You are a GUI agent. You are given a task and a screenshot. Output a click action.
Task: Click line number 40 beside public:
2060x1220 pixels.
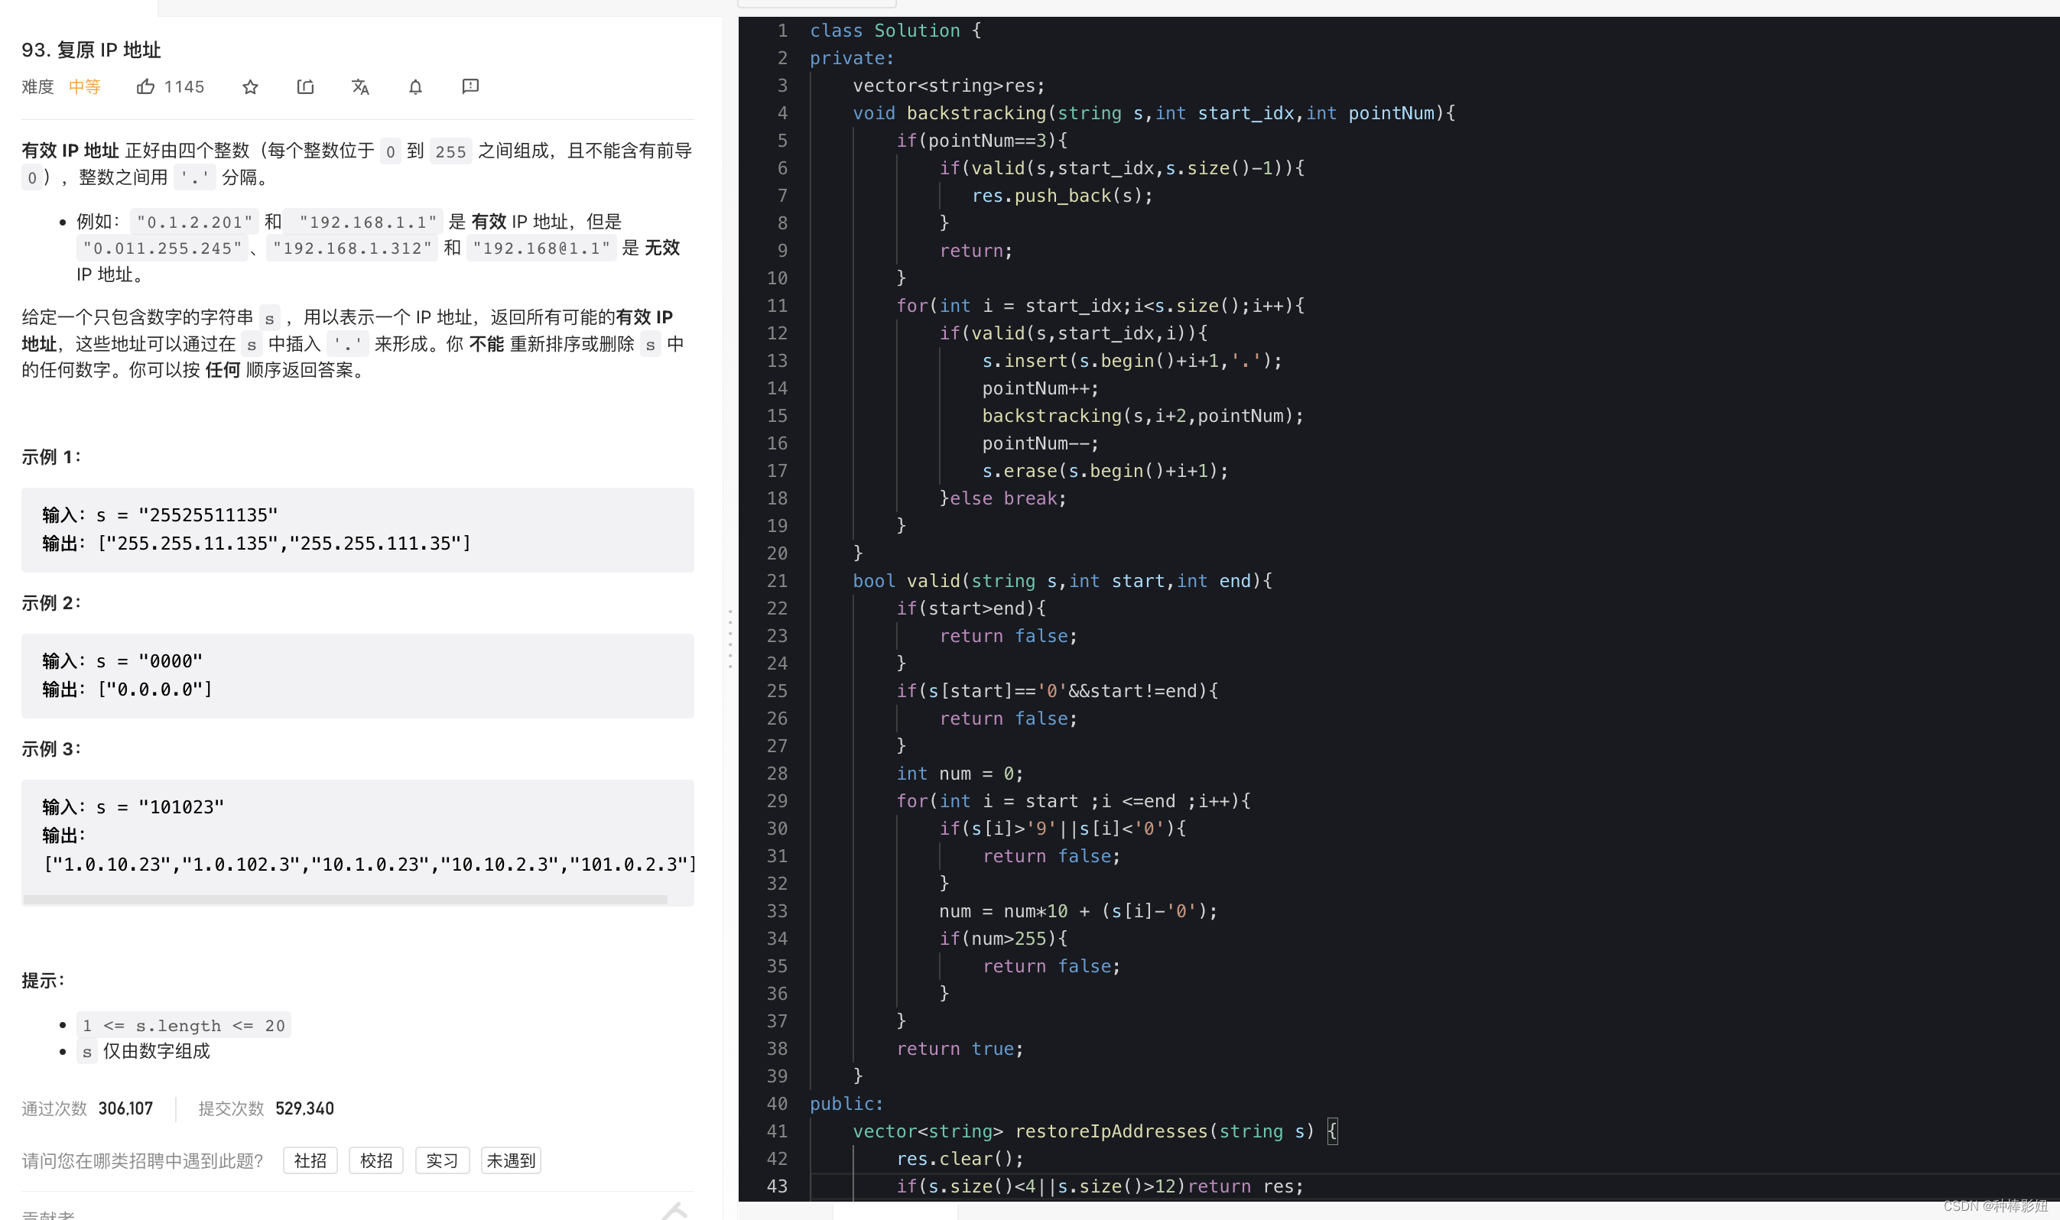click(x=777, y=1103)
